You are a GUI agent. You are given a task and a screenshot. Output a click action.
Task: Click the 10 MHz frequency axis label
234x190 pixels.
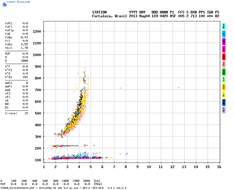coord(149,167)
